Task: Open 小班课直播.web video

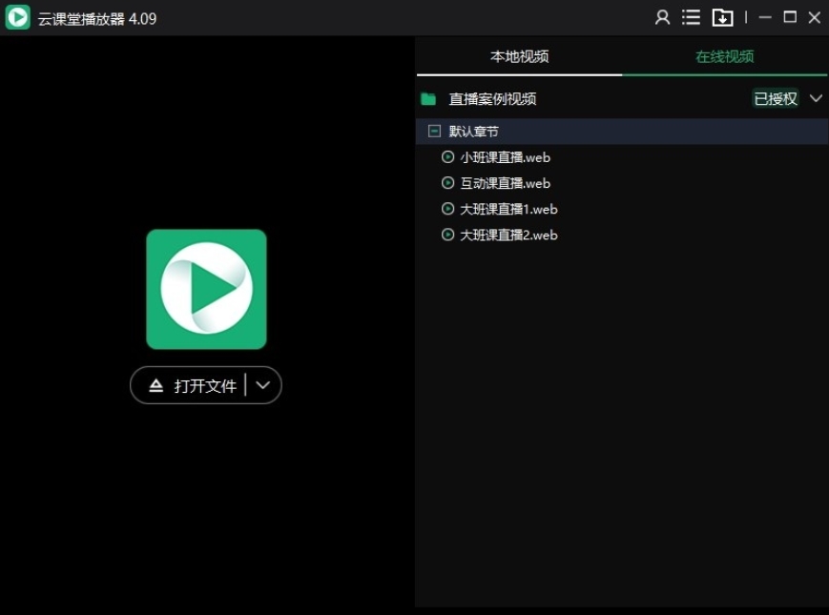Action: [505, 157]
